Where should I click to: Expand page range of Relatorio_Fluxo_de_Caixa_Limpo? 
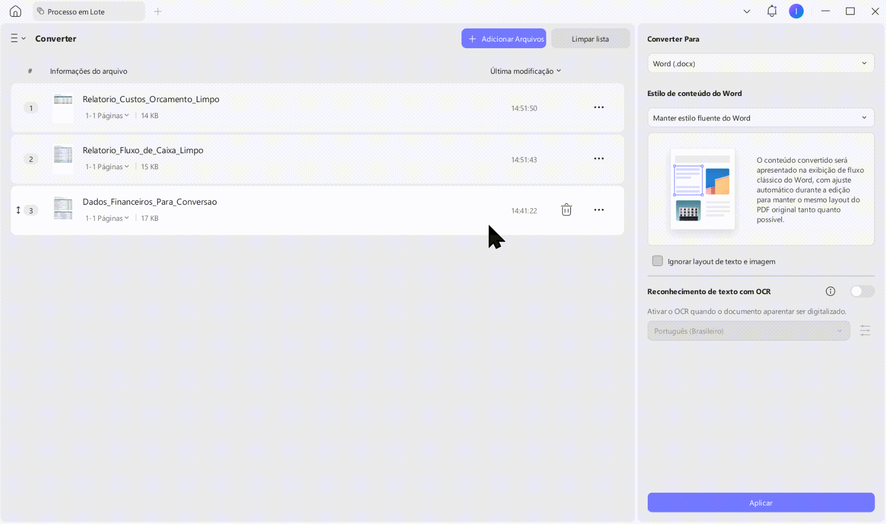pyautogui.click(x=107, y=166)
